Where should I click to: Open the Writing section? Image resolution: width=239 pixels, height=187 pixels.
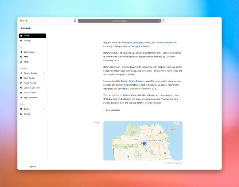coord(32,41)
